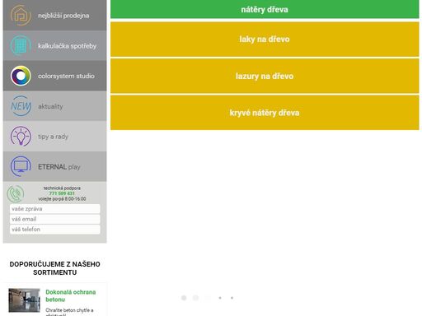
Task: Focus the vaše zpráva message field
Action: pos(55,209)
